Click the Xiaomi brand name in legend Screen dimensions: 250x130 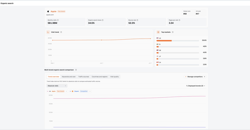pyautogui.click(x=77, y=91)
